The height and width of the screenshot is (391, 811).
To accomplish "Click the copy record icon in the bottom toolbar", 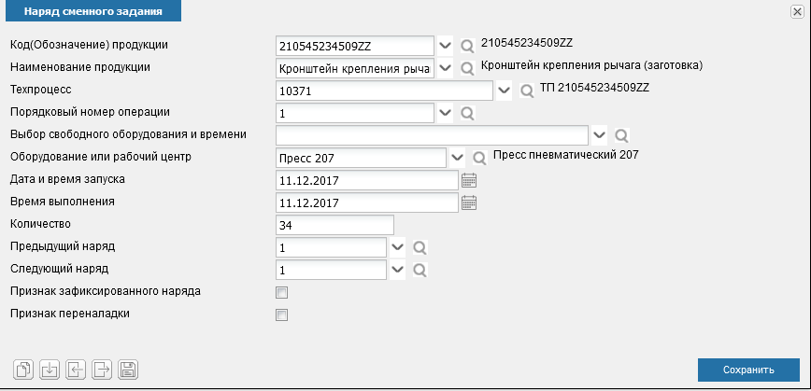I will click(x=23, y=370).
